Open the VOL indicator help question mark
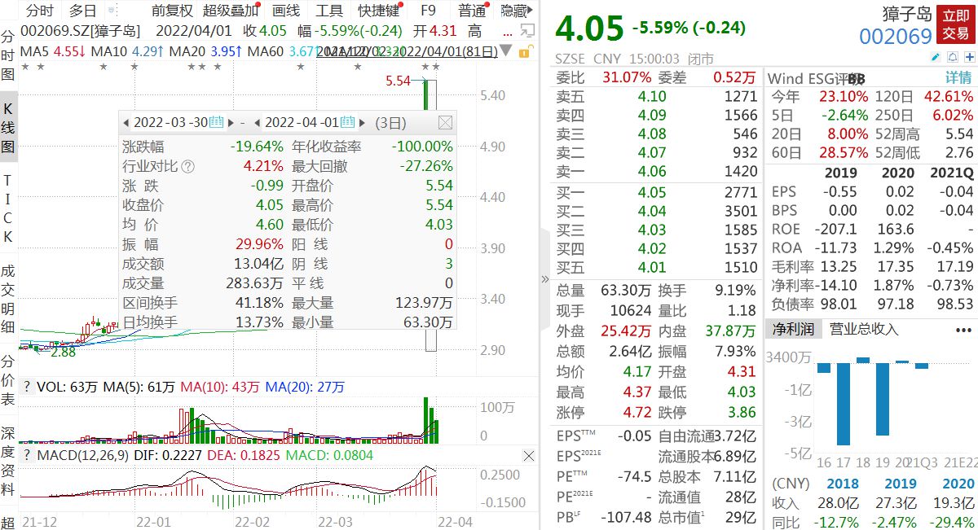This screenshot has height=530, width=978. coord(27,387)
